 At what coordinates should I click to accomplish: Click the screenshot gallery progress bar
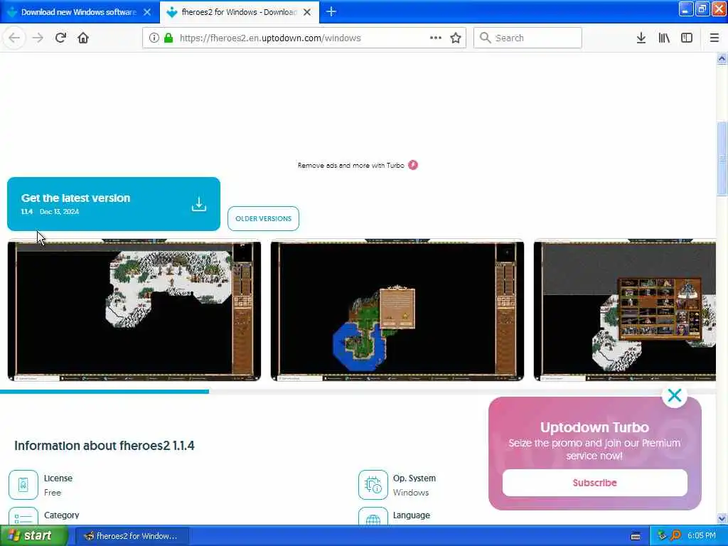click(358, 392)
